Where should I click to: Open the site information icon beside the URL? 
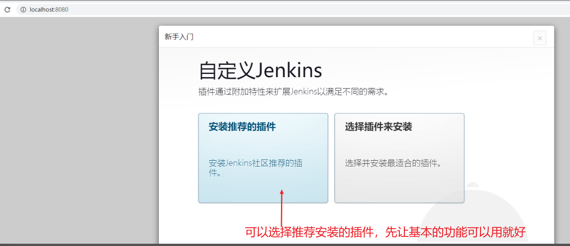point(23,10)
